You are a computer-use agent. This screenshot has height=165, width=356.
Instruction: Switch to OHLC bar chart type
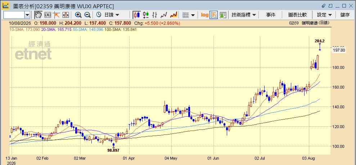pyautogui.click(x=155, y=15)
